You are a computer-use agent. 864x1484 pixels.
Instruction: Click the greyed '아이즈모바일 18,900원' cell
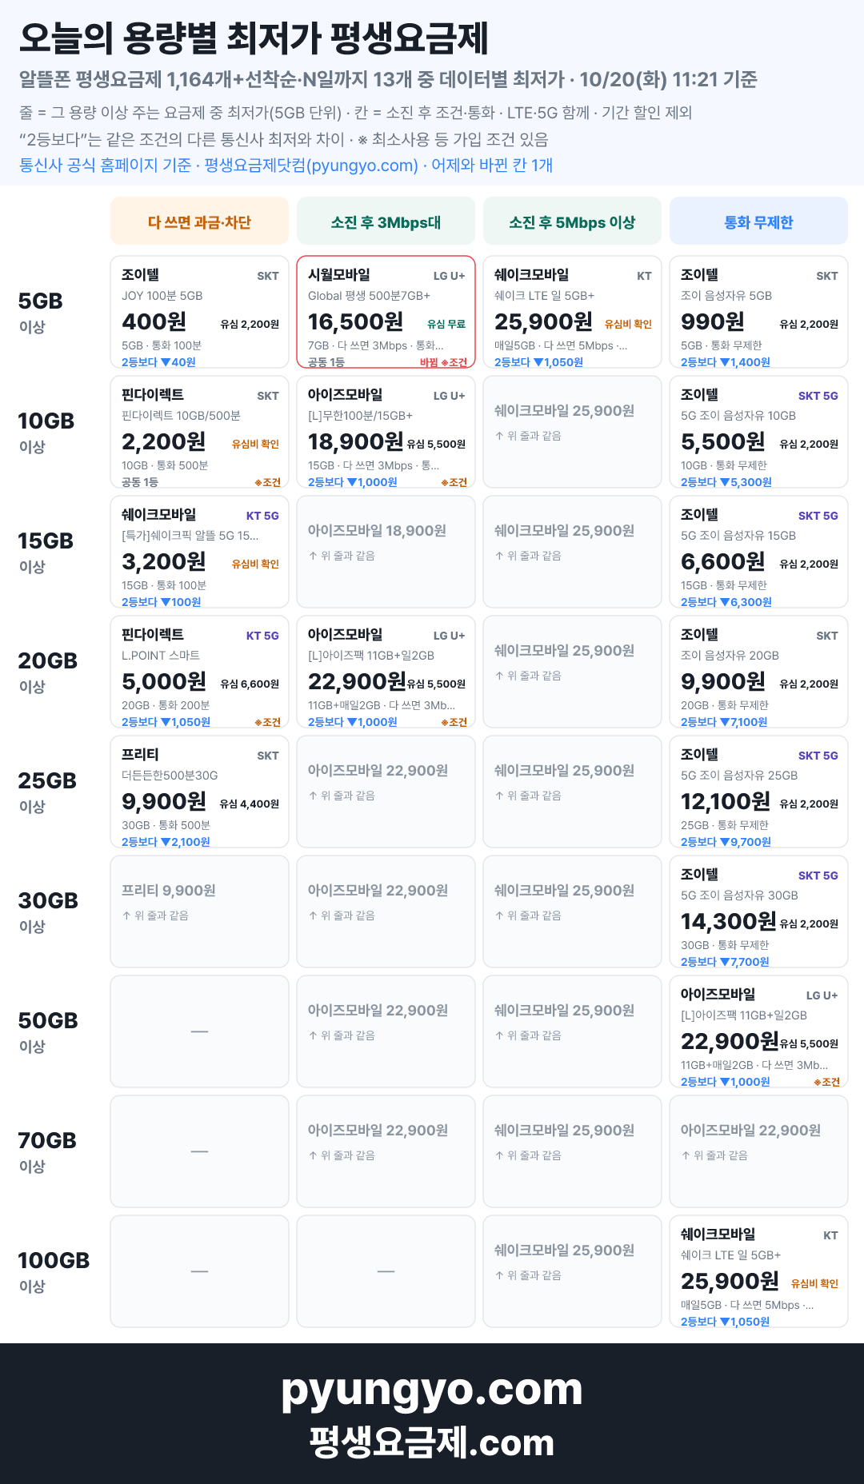coord(386,552)
